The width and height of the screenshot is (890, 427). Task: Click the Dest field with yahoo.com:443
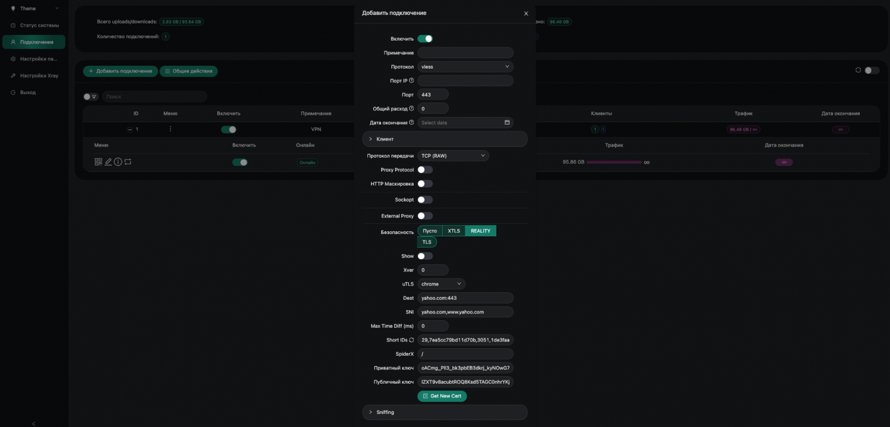pyautogui.click(x=466, y=298)
